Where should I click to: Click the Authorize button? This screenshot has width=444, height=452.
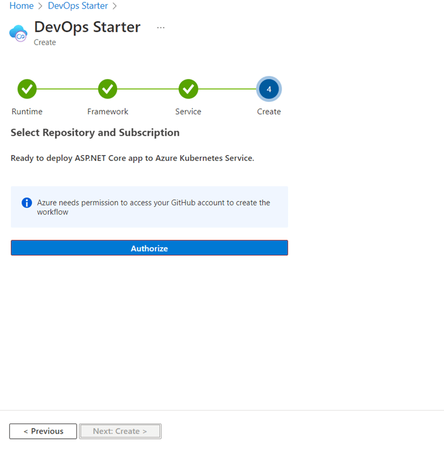(149, 248)
